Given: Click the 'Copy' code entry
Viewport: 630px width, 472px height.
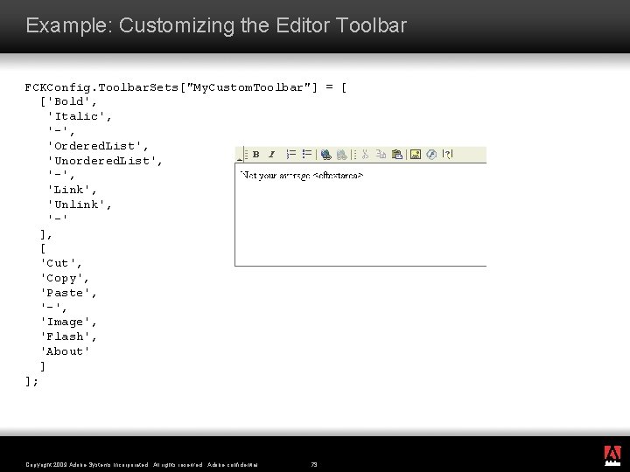Looking at the screenshot, I should tap(65, 278).
